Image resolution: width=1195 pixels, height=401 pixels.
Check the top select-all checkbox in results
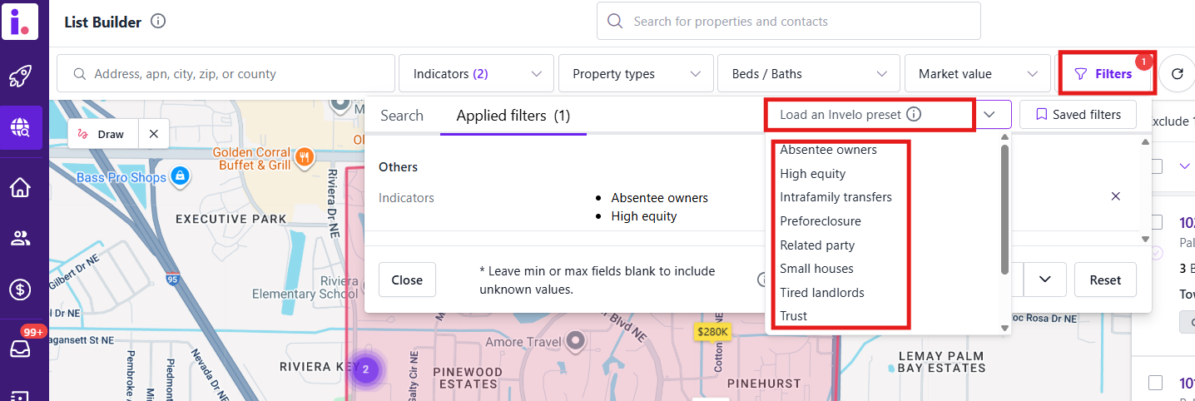coord(1156,166)
